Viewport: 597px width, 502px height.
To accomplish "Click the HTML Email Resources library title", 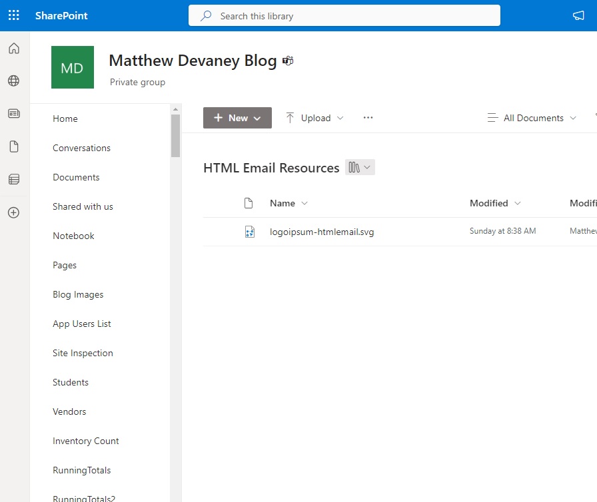I will [271, 168].
